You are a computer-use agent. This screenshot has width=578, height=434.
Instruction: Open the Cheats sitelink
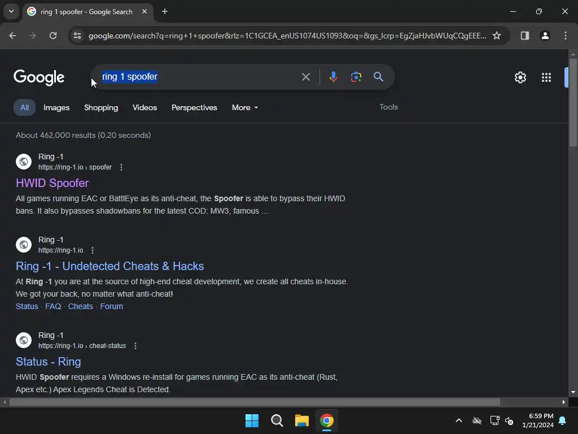click(80, 306)
